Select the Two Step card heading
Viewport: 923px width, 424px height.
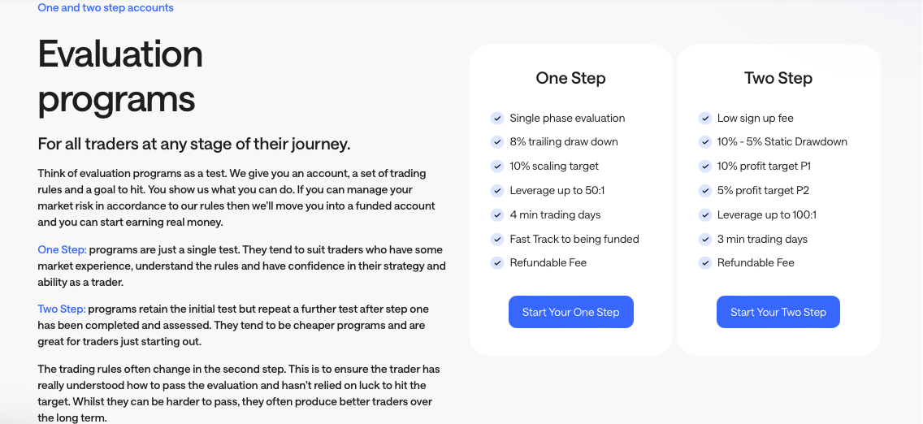coord(778,78)
